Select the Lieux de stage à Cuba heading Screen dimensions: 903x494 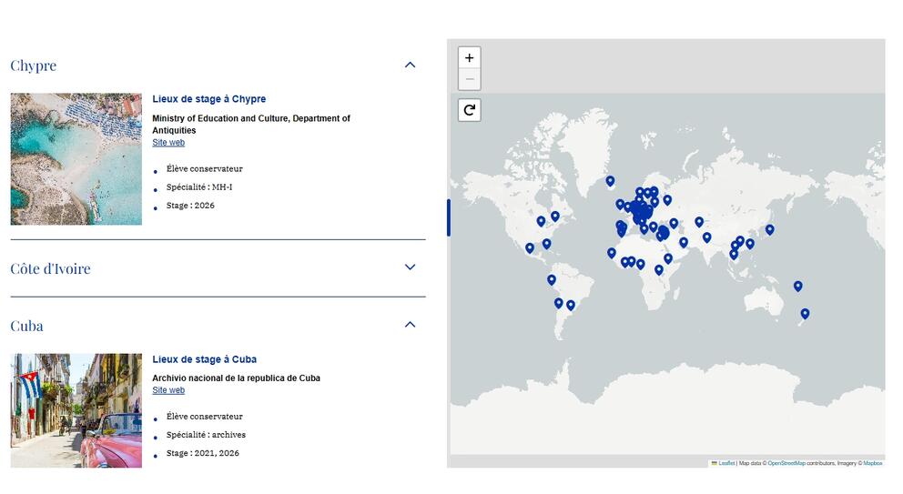(205, 359)
